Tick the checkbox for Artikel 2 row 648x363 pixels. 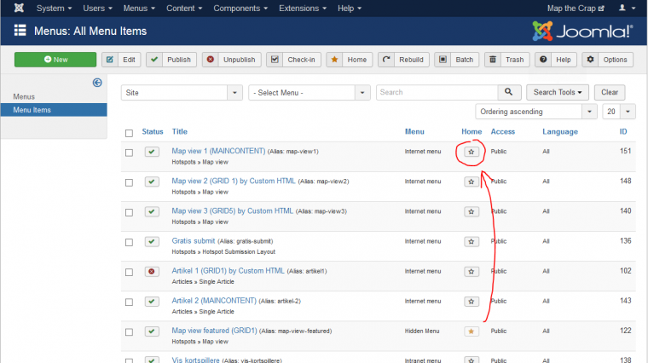(x=129, y=301)
